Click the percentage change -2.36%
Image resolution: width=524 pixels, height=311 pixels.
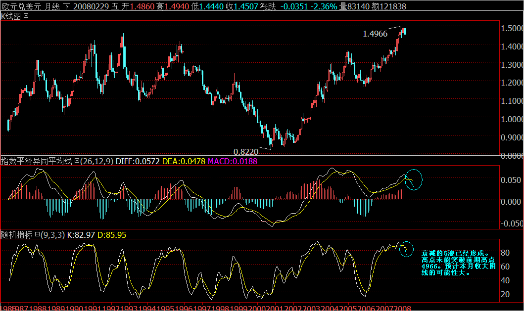tap(324, 6)
